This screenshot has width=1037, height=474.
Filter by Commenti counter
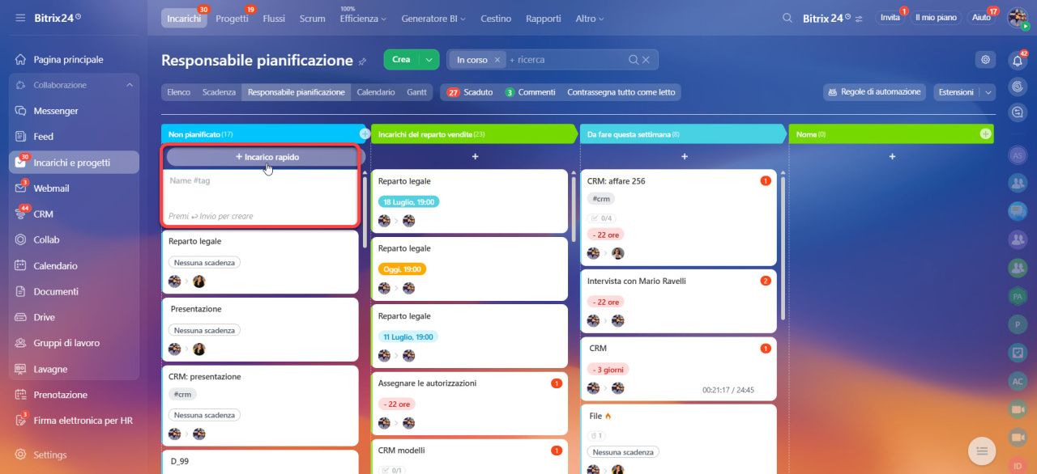(x=530, y=92)
